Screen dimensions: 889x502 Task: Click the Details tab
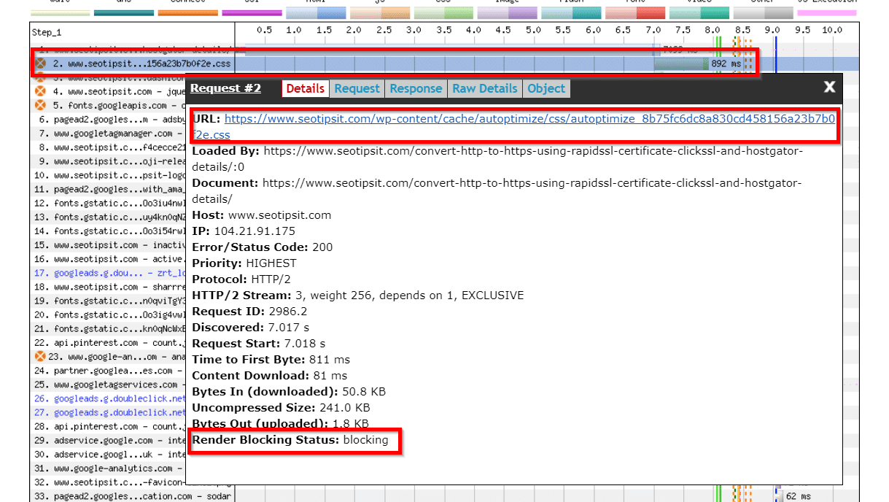click(x=305, y=88)
